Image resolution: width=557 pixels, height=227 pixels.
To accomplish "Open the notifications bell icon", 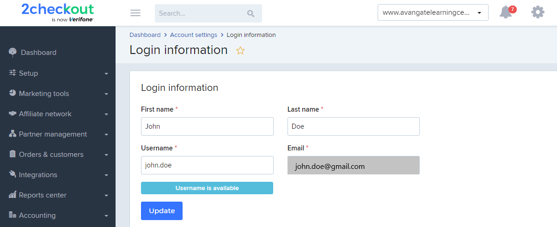I will coord(507,12).
